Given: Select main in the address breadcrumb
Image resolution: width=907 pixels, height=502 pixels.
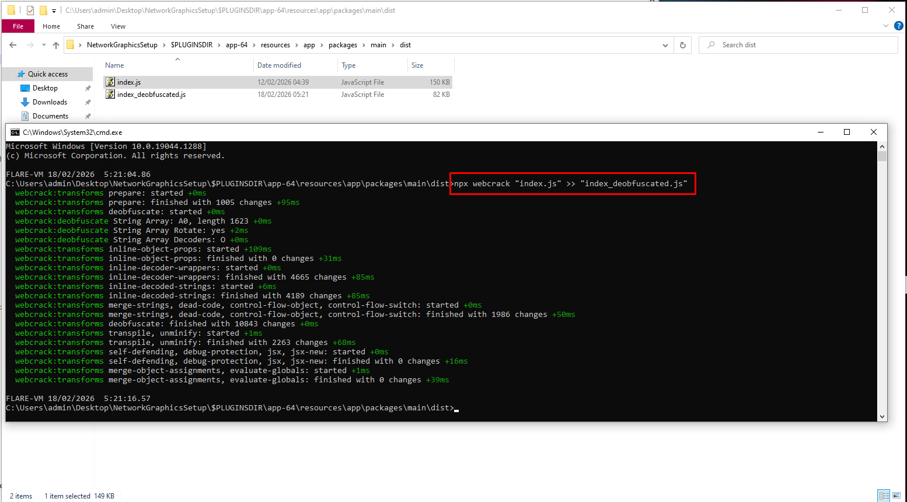Looking at the screenshot, I should (378, 45).
